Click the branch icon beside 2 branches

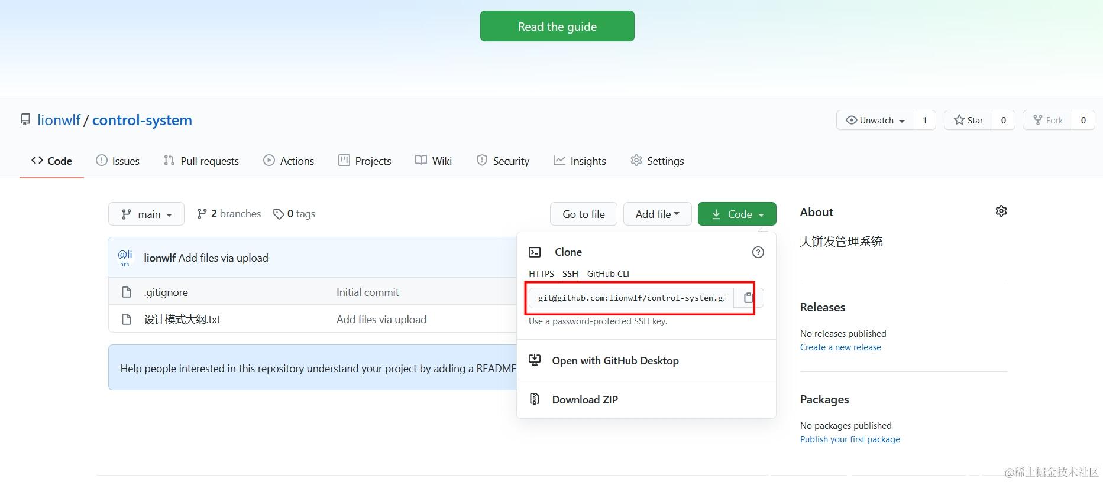pos(202,214)
